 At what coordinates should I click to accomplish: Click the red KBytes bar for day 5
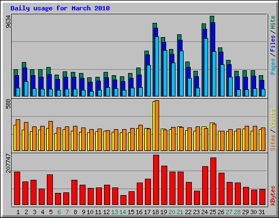tap(50, 190)
